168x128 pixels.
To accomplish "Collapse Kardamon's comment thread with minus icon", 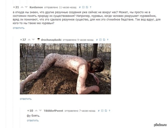I will 83,7.
